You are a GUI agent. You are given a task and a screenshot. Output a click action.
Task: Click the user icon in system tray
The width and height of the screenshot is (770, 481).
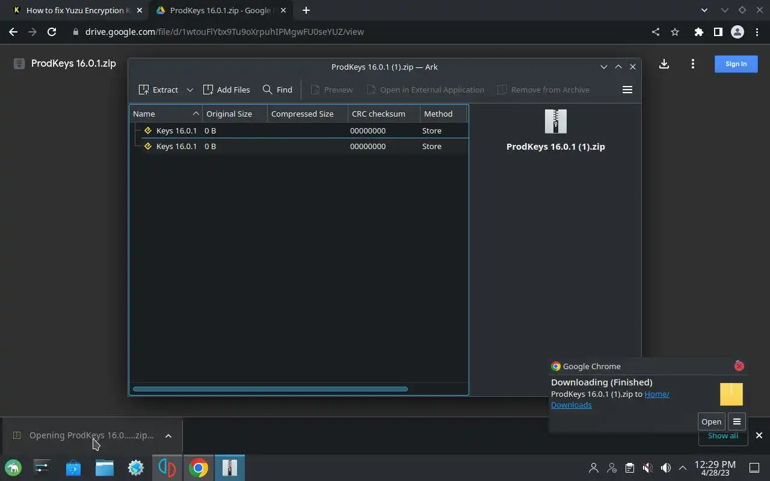pyautogui.click(x=594, y=468)
